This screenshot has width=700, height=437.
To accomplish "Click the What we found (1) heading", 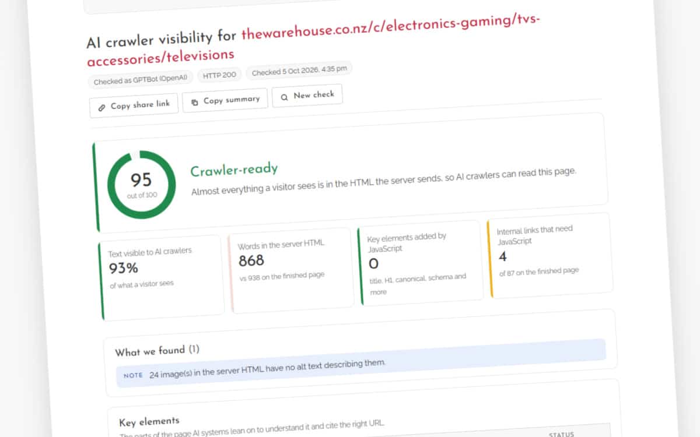I will (x=157, y=351).
